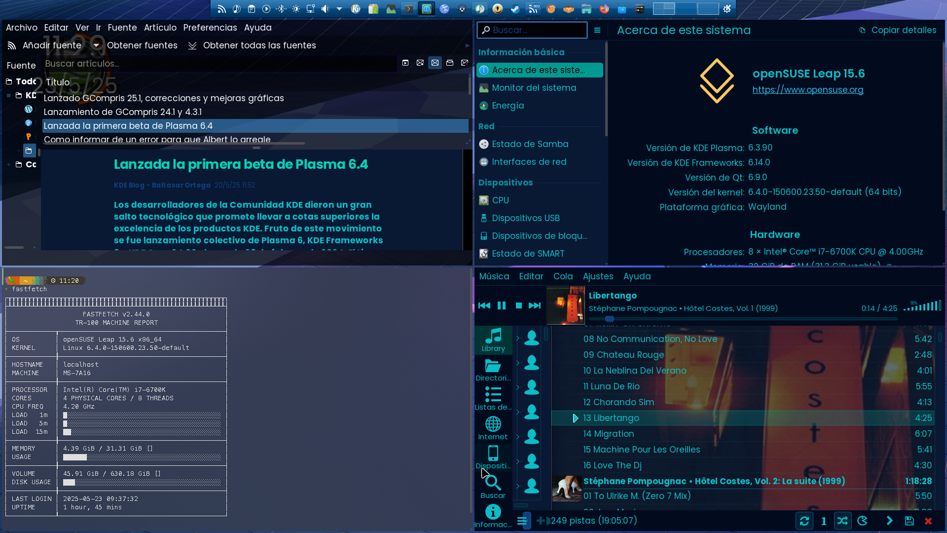Click the go-to-current-track arrow icon
The width and height of the screenshot is (947, 533).
(x=890, y=521)
